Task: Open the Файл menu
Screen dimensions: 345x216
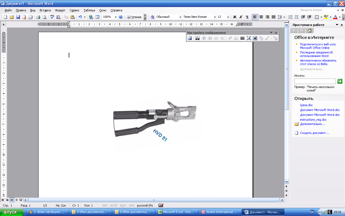Action: (8, 10)
